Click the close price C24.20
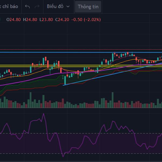Viewport: 162px width, 162px height. point(62,20)
